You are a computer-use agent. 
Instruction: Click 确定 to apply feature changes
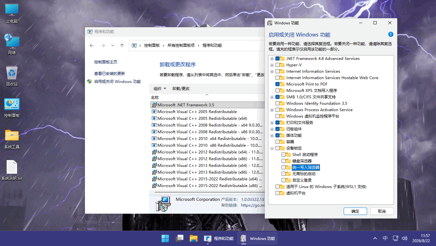point(355,211)
